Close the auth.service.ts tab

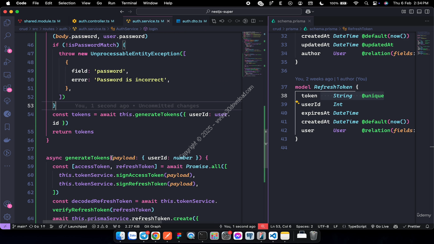[167, 21]
